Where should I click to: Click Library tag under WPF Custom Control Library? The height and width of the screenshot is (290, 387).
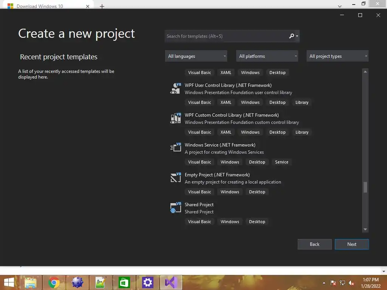click(302, 132)
